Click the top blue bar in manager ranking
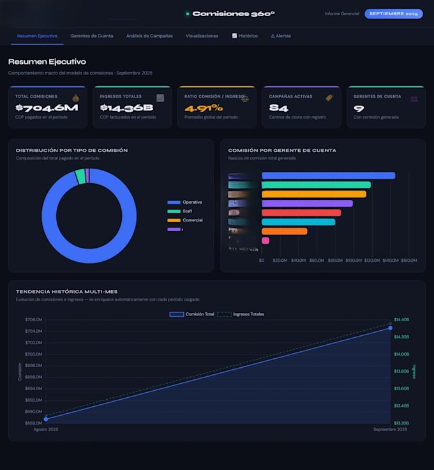Viewport: 434px width, 470px height. (x=328, y=176)
